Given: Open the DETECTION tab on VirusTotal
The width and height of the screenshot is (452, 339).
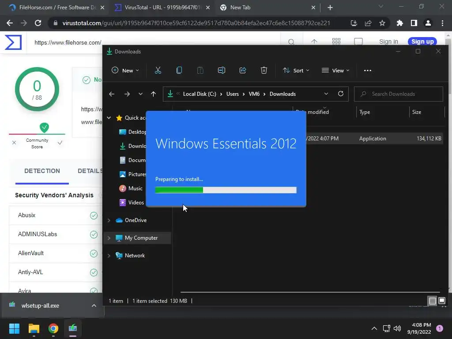Looking at the screenshot, I should click(x=42, y=171).
